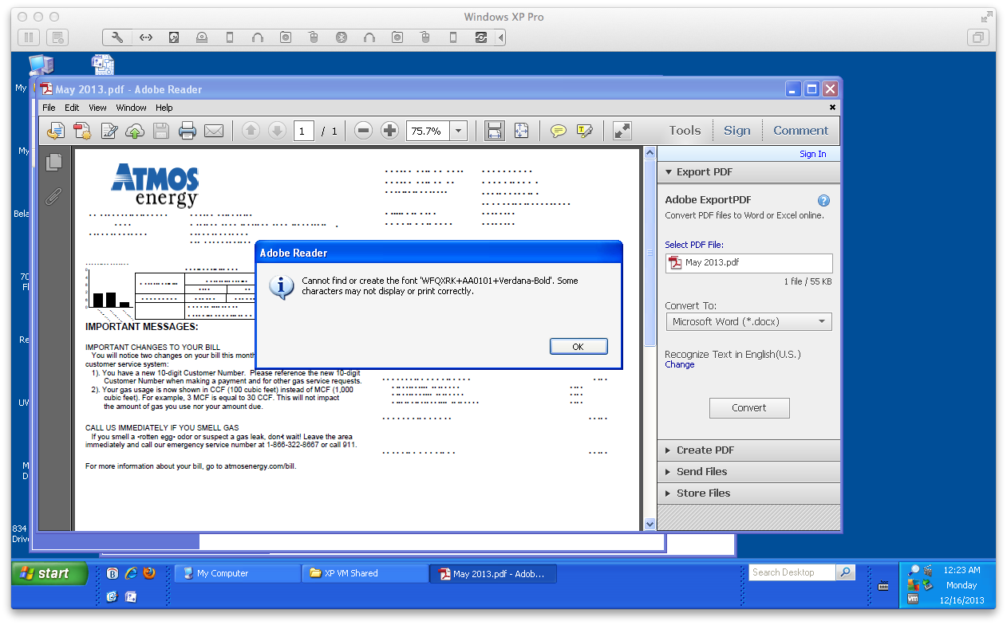Click the zoom out minus icon
1007x625 pixels.
(x=363, y=131)
